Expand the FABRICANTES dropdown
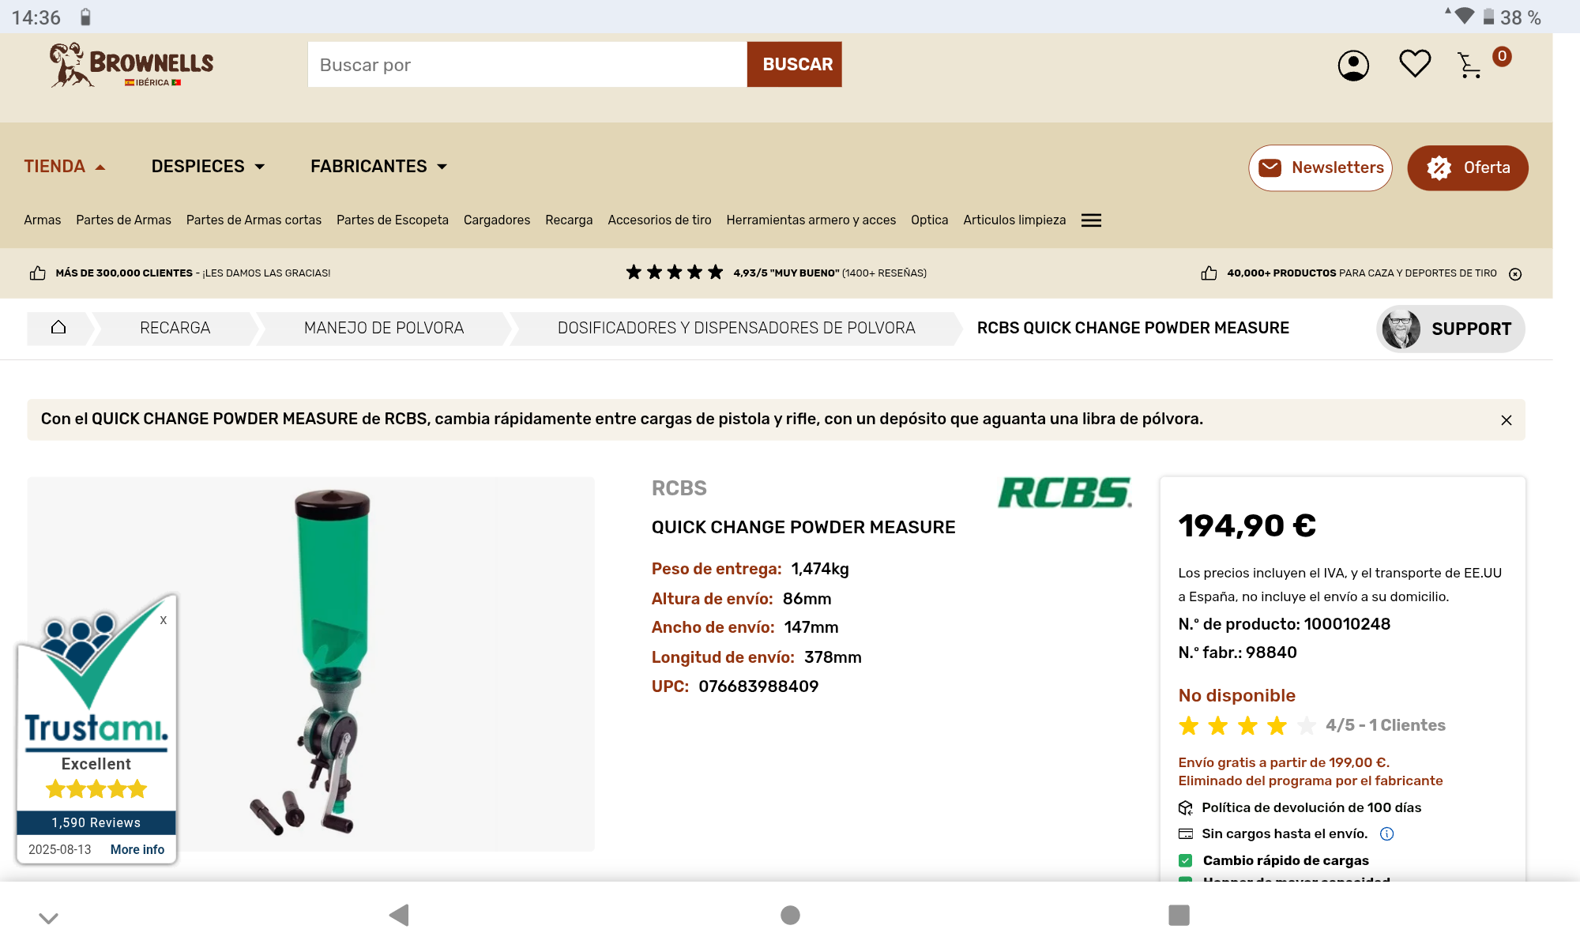The width and height of the screenshot is (1580, 948). 378,167
